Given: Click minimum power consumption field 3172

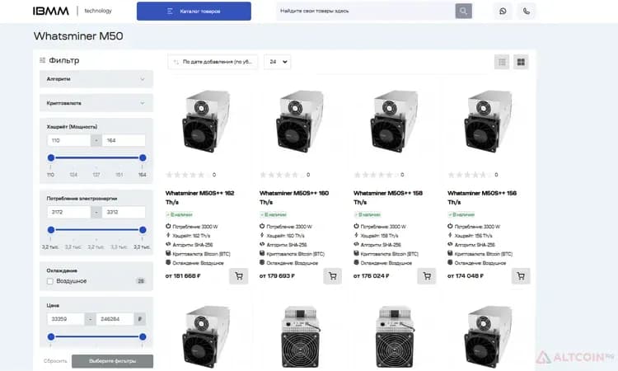Looking at the screenshot, I should click(x=68, y=212).
